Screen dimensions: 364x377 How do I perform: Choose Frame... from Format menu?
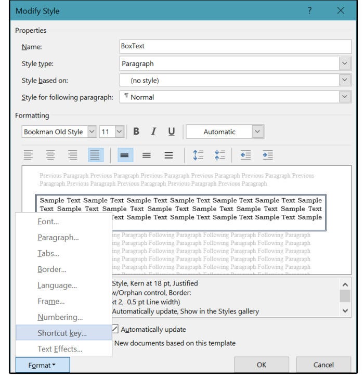(64, 301)
